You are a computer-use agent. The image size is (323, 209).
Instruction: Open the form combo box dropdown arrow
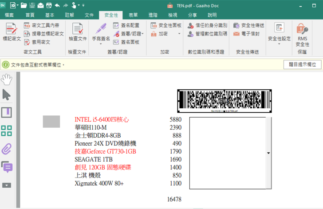click(268, 153)
